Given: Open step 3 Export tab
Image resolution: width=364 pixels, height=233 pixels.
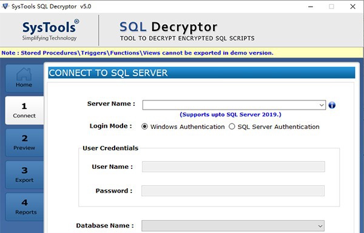Looking at the screenshot, I should tap(24, 175).
